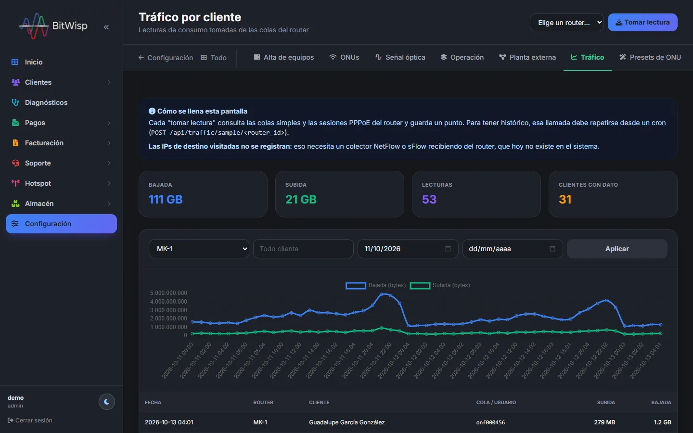Apply filters with the Aplicar button

[617, 249]
